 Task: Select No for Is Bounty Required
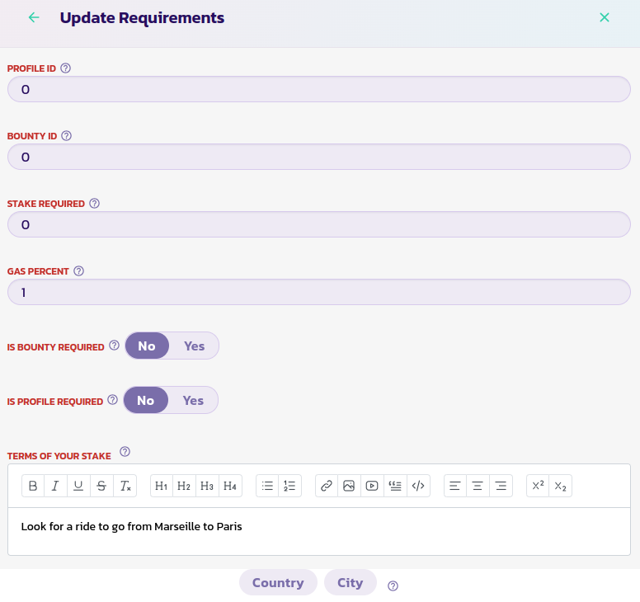pyautogui.click(x=147, y=346)
